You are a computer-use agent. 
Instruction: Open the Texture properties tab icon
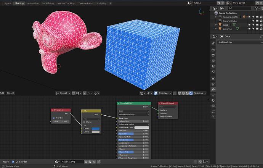pyautogui.click(x=213, y=106)
